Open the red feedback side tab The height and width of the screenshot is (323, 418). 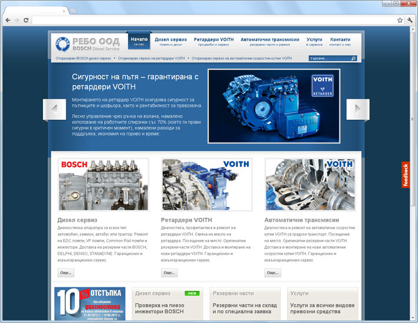(x=406, y=175)
